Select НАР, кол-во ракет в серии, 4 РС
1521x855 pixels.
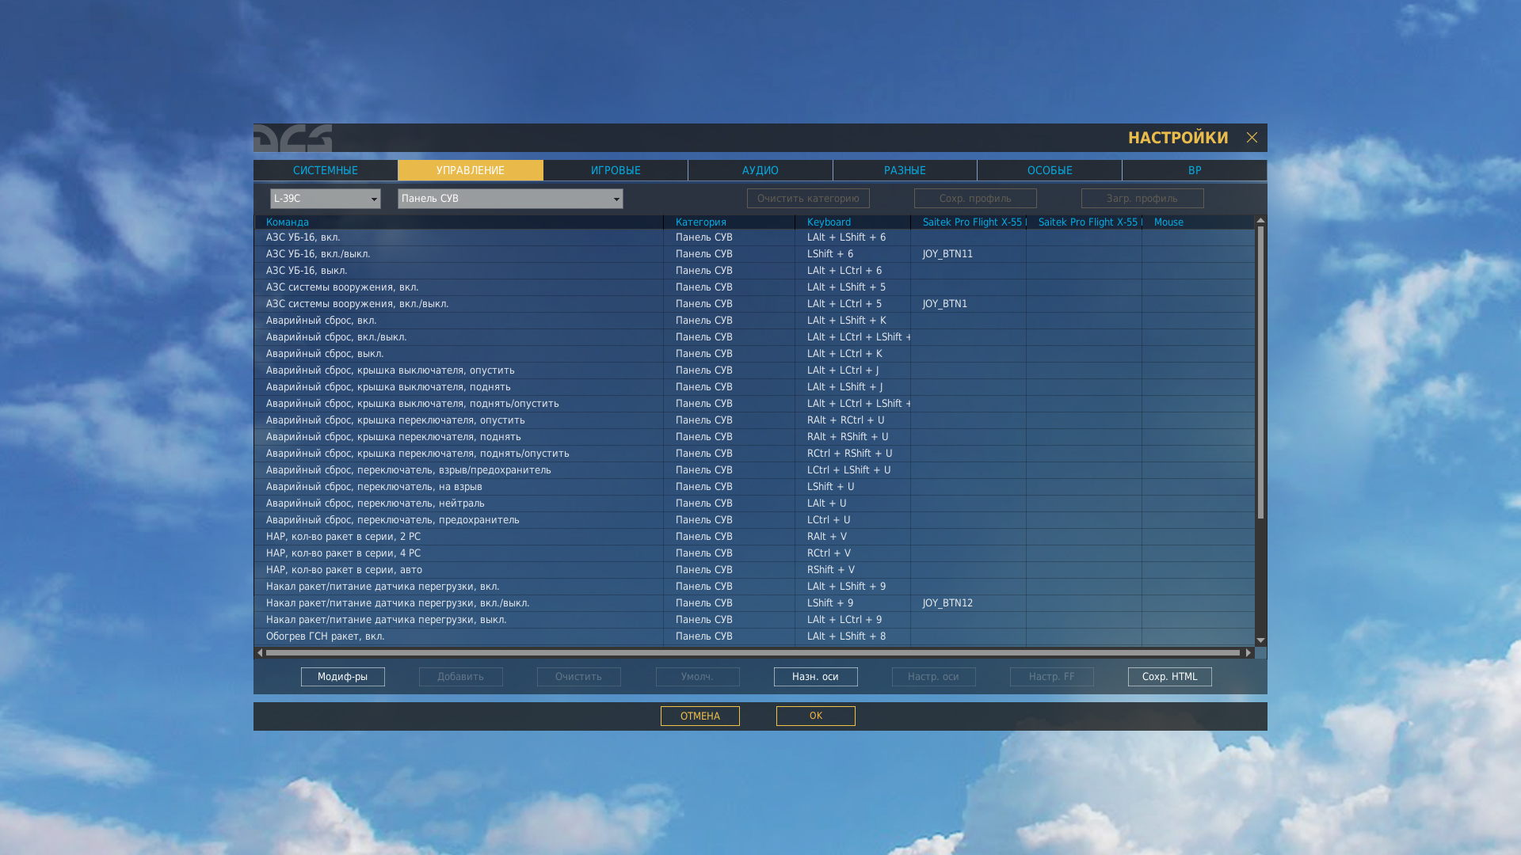pos(754,553)
